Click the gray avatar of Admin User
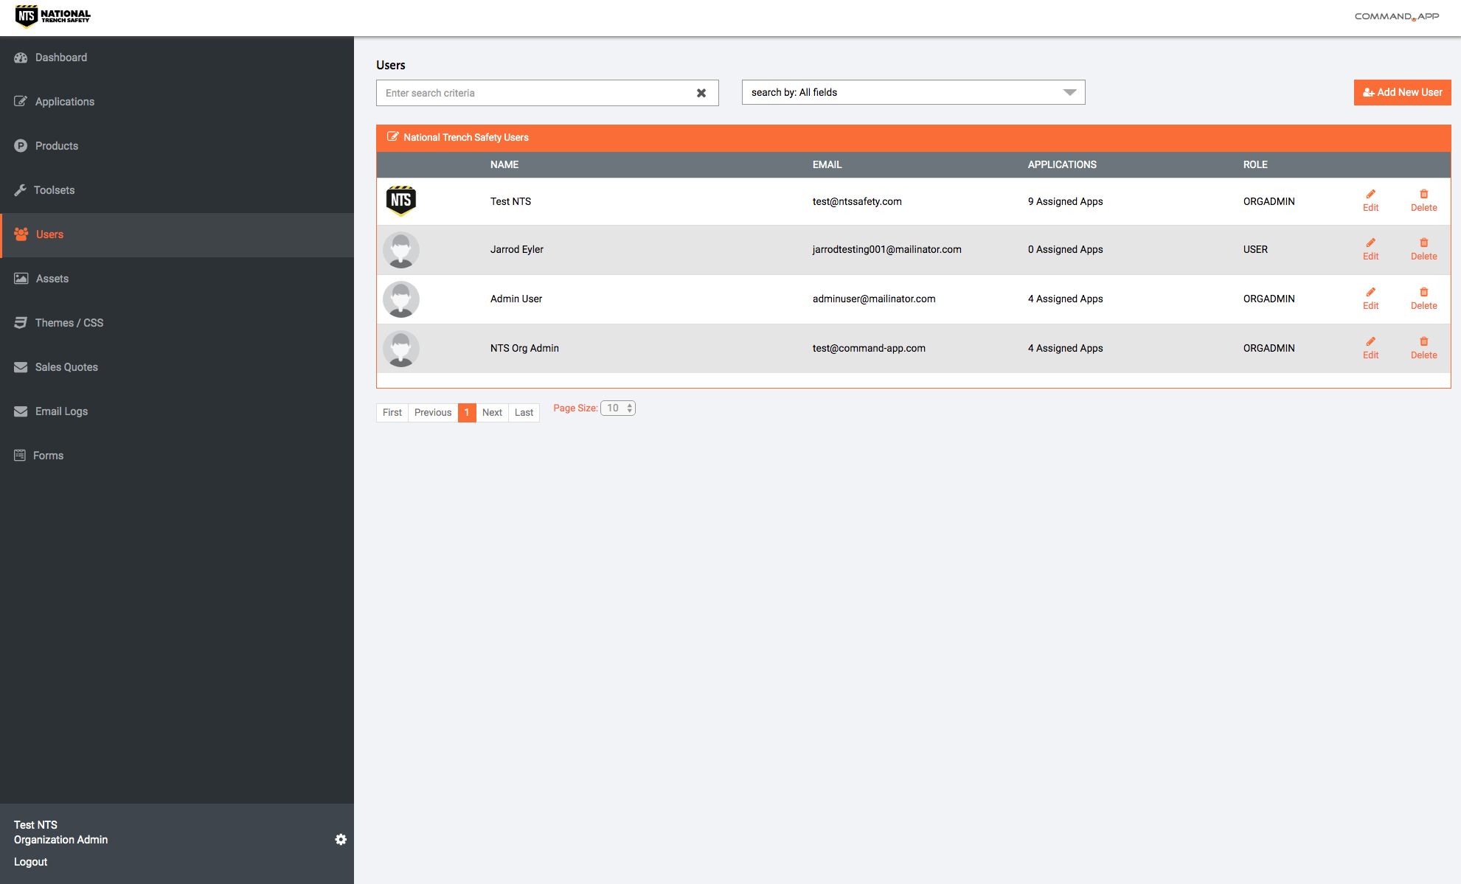 (401, 299)
